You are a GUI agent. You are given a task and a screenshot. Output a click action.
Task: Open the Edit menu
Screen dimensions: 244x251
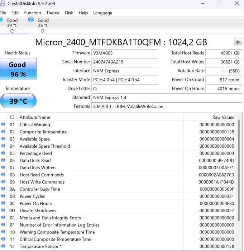click(15, 13)
